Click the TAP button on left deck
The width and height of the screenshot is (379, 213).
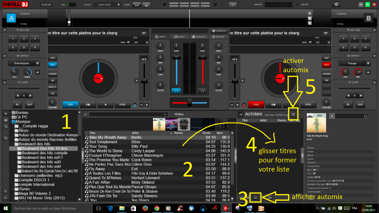pyautogui.click(x=144, y=33)
